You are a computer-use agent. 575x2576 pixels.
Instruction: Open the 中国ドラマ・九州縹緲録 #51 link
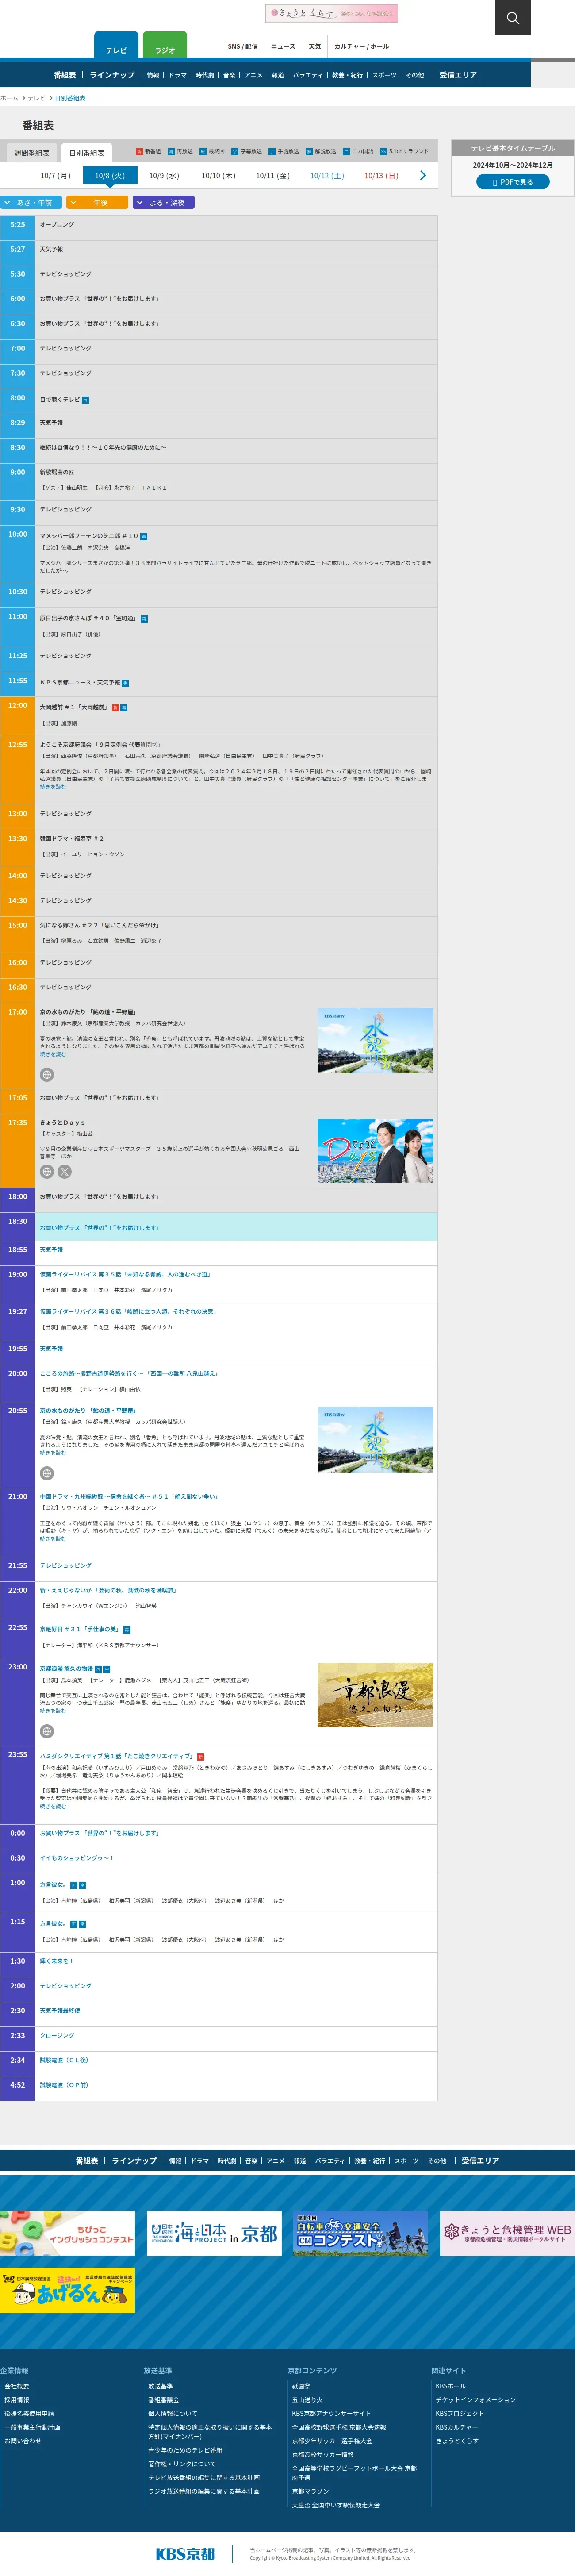point(129,1496)
